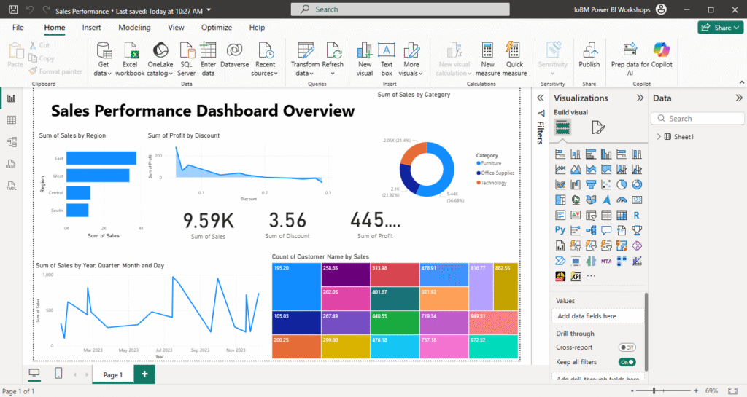Open the SQL Server connector
The image size is (747, 397).
point(186,50)
